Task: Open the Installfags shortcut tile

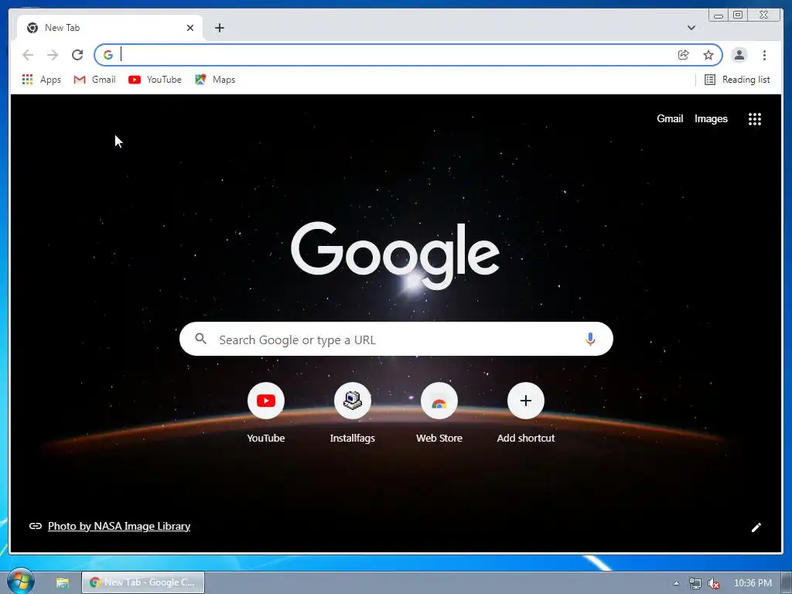Action: point(353,414)
